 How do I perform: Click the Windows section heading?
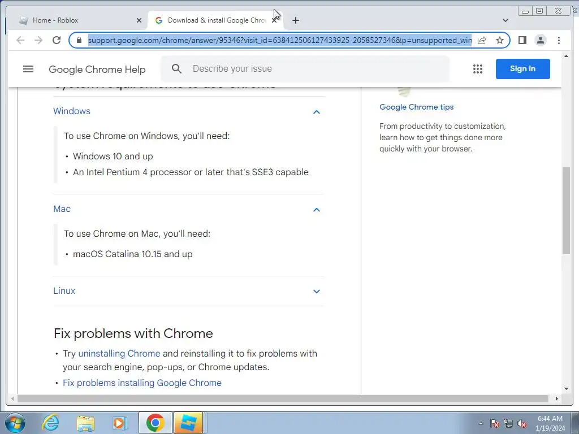tap(72, 111)
